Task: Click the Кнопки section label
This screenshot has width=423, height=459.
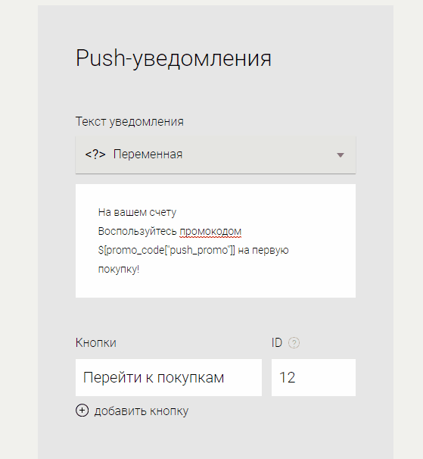Action: coord(95,342)
